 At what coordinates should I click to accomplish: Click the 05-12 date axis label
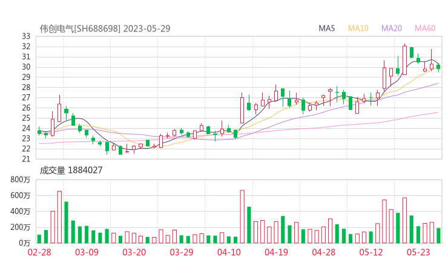371,252
